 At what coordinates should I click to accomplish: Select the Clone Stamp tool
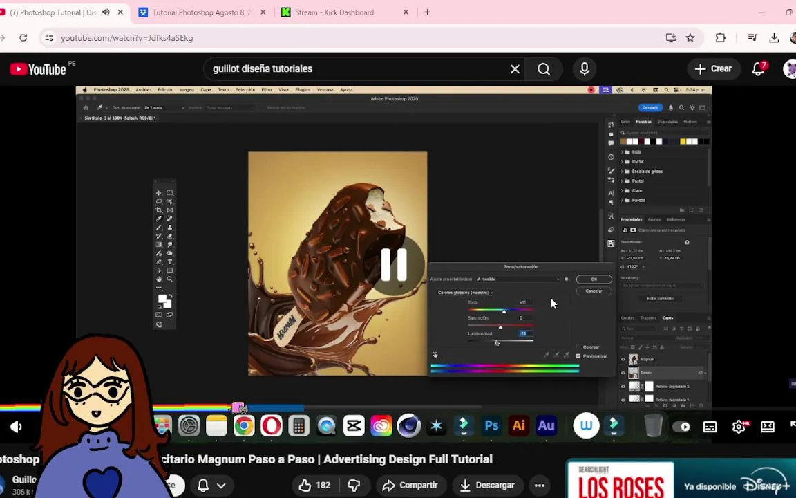(x=170, y=228)
